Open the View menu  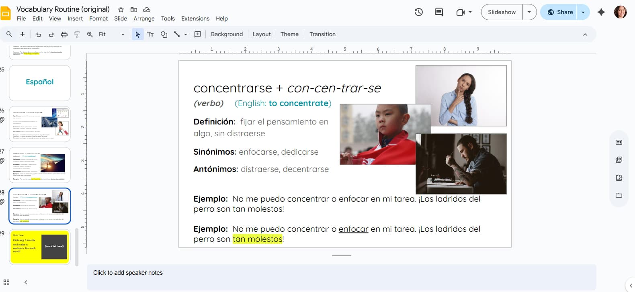pos(55,18)
